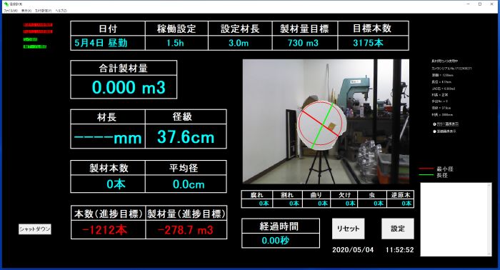
Task: Click the camera preview image of the log
Action: tap(326, 121)
